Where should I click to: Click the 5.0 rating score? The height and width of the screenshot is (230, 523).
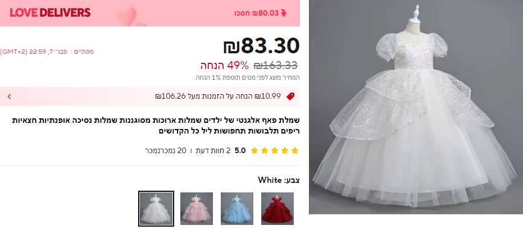click(240, 151)
